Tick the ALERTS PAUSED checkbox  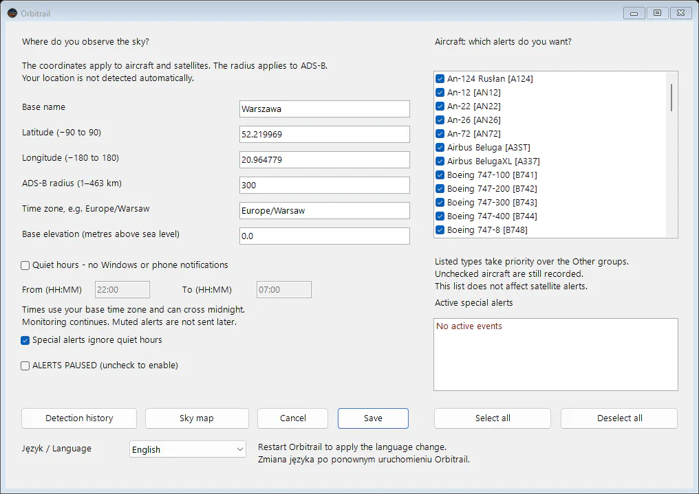[25, 366]
